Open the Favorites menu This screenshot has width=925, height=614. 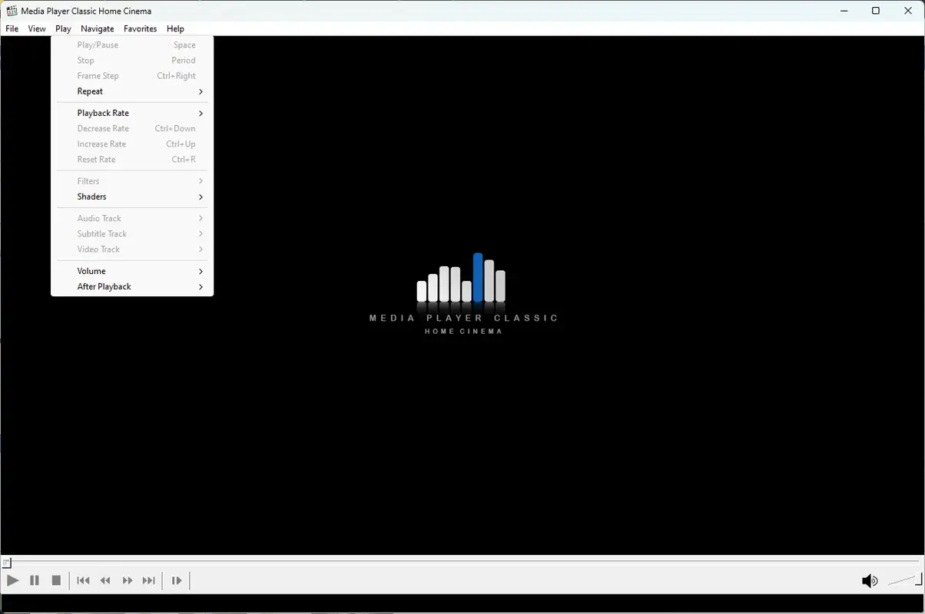pos(140,28)
